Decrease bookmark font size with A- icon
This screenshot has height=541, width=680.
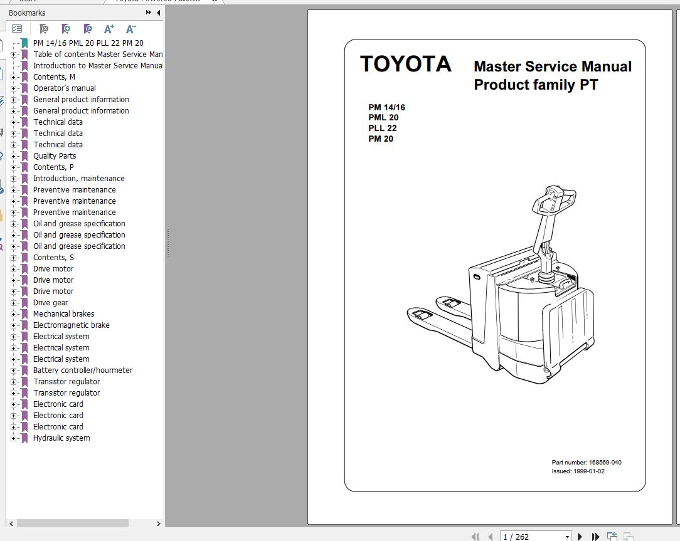[130, 29]
